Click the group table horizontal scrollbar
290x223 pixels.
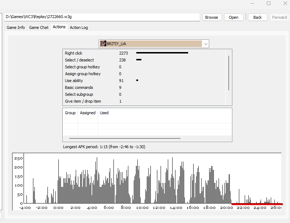coord(125,138)
